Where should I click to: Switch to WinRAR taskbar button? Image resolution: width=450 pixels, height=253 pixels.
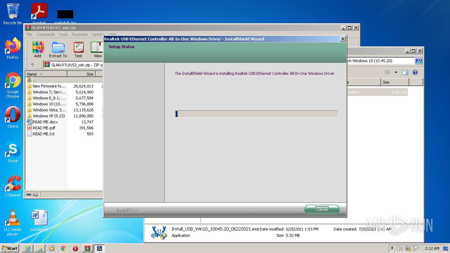pos(88,248)
